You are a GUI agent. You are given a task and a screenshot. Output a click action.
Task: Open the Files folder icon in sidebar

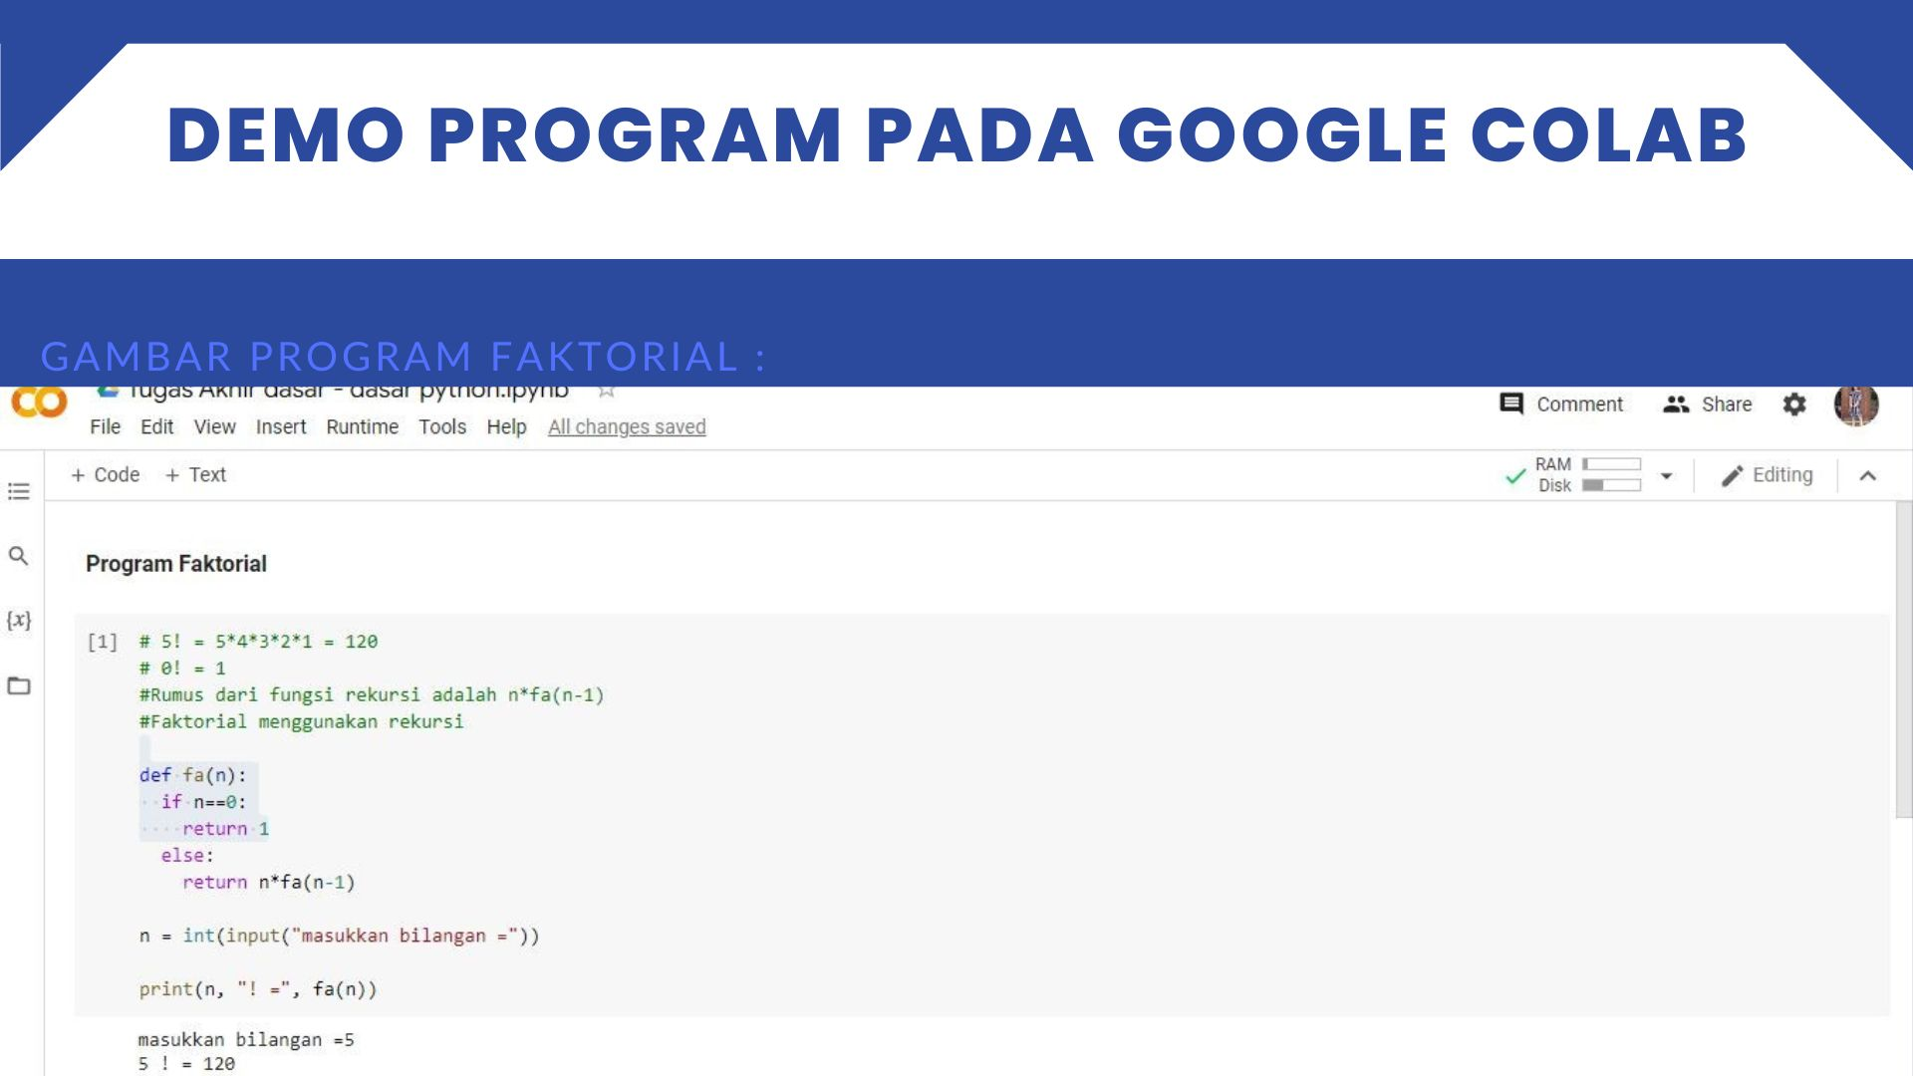coord(19,685)
